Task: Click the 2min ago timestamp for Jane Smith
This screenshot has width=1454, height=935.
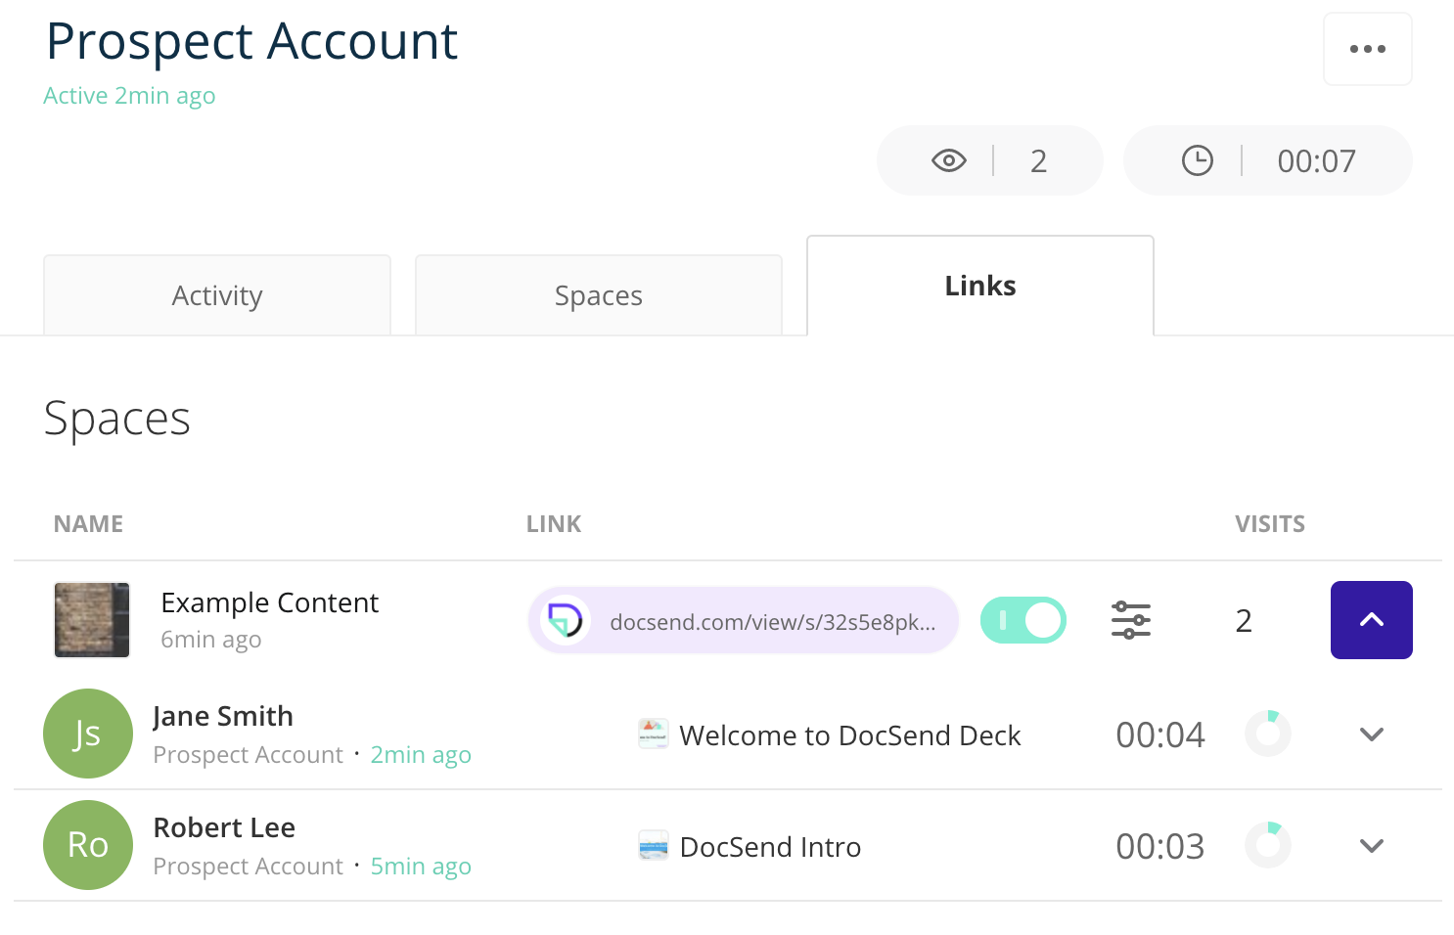Action: 421,754
